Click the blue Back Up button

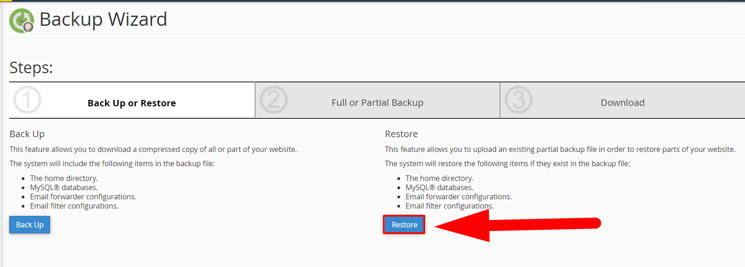30,225
